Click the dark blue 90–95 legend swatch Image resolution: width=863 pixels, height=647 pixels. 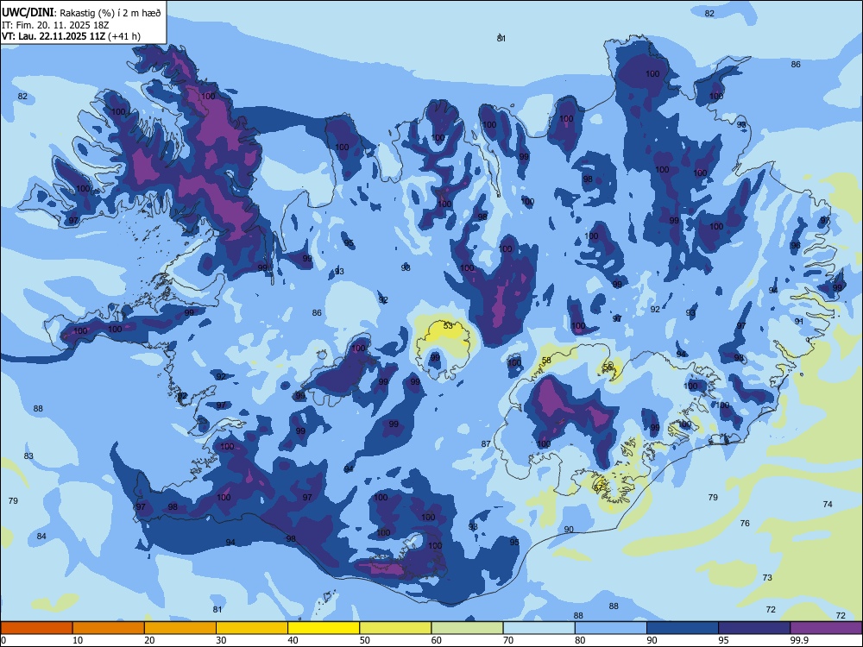click(x=683, y=628)
